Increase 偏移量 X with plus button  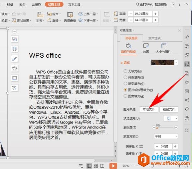[175, 146]
